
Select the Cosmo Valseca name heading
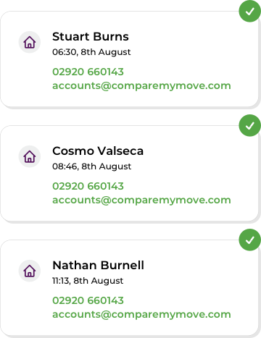coord(98,151)
